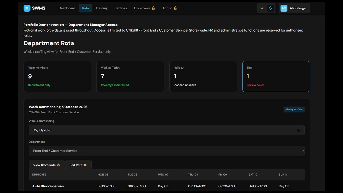The width and height of the screenshot is (343, 193).
Task: Expand the Department dropdown arrow
Action: pos(303,151)
